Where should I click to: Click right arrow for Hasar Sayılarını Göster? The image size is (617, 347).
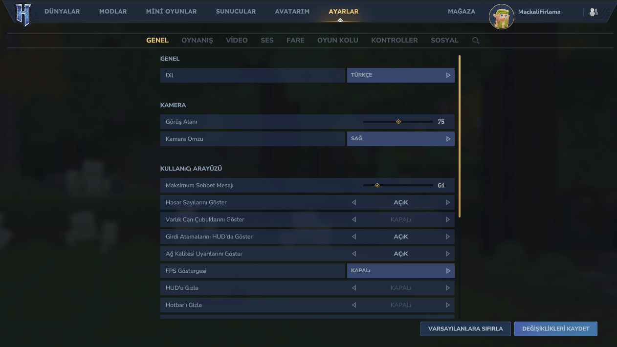click(x=447, y=202)
